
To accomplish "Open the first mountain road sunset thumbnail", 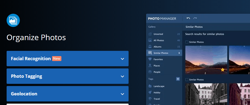I will (x=206, y=60).
